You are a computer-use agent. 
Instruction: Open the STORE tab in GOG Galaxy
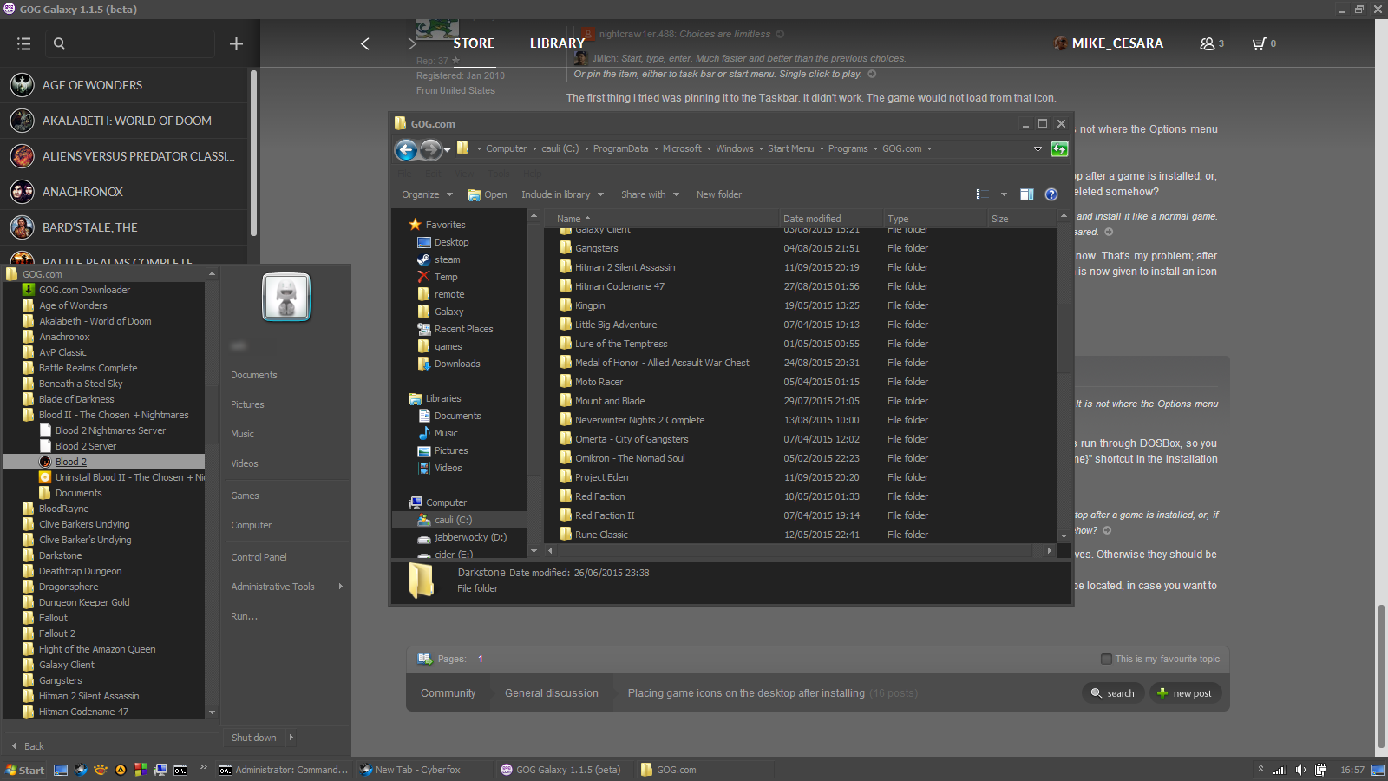point(474,43)
